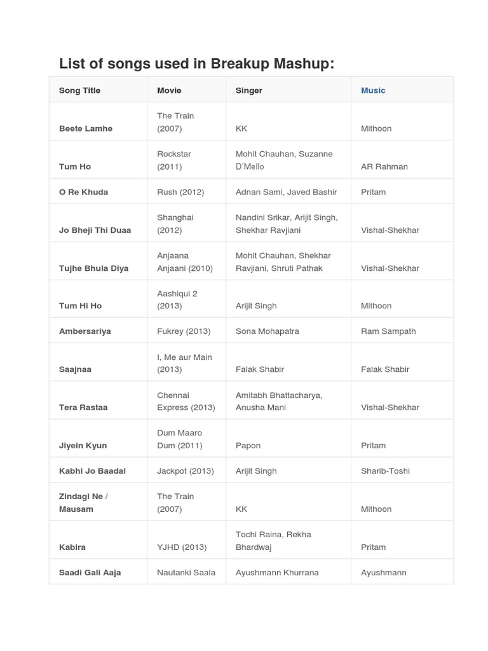This screenshot has height=651, width=488.
Task: Click the page heading about Breakup Mashup
Action: [196, 64]
